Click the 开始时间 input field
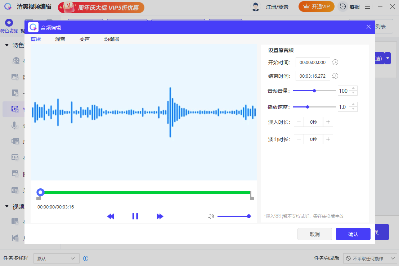 pos(313,62)
